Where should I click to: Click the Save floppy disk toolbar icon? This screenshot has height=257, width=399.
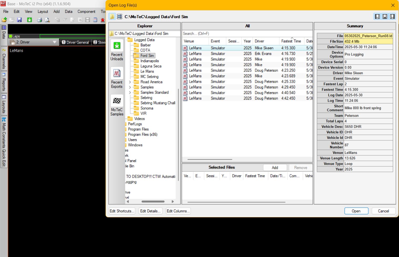pyautogui.click(x=19, y=20)
